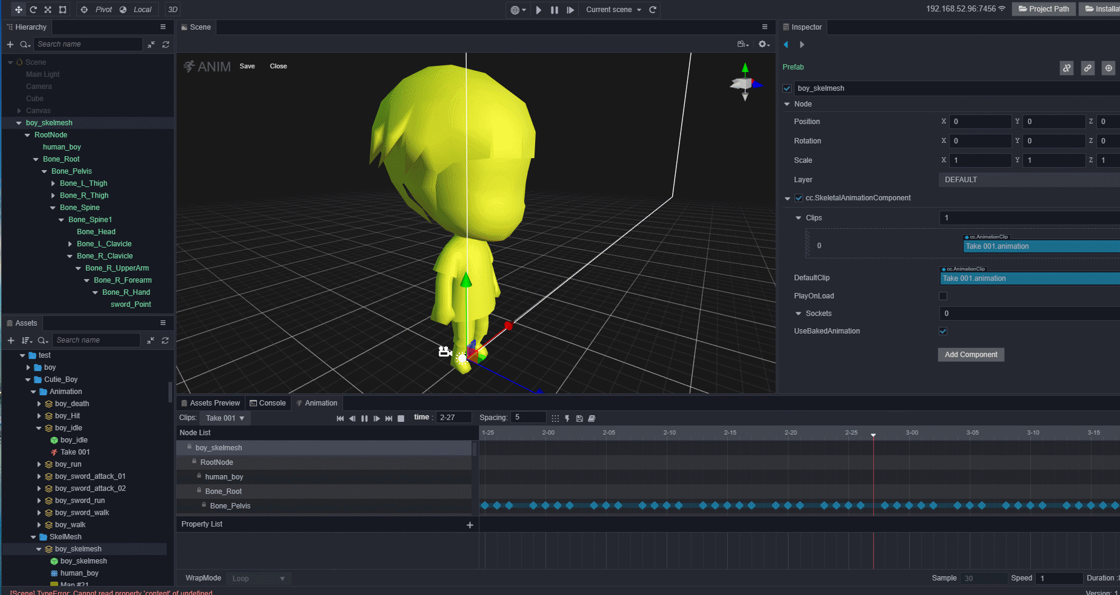
Task: Expand the boy_run asset folder
Action: coord(39,464)
